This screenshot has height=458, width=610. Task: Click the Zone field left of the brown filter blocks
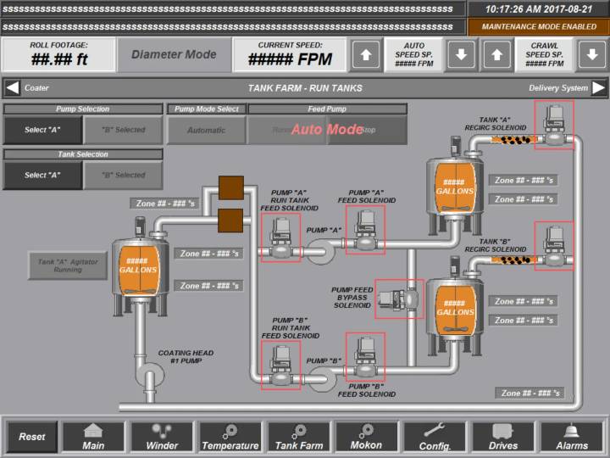click(164, 204)
